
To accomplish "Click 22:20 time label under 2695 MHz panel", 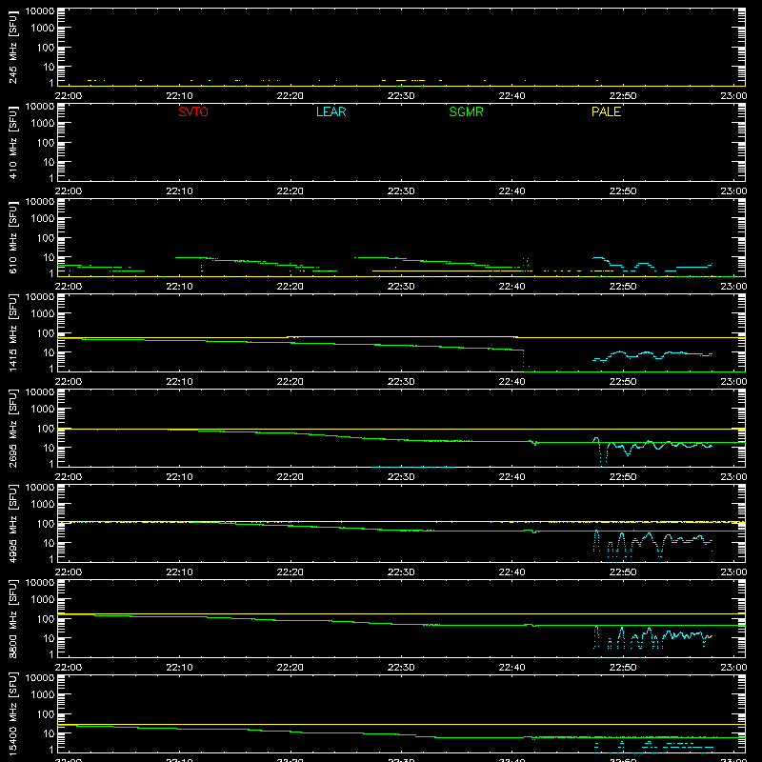I will pyautogui.click(x=291, y=477).
